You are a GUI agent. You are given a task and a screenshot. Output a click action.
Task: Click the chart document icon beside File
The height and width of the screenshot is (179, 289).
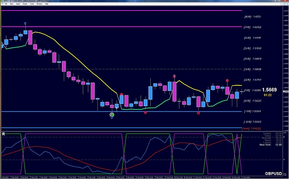(x=2, y=4)
